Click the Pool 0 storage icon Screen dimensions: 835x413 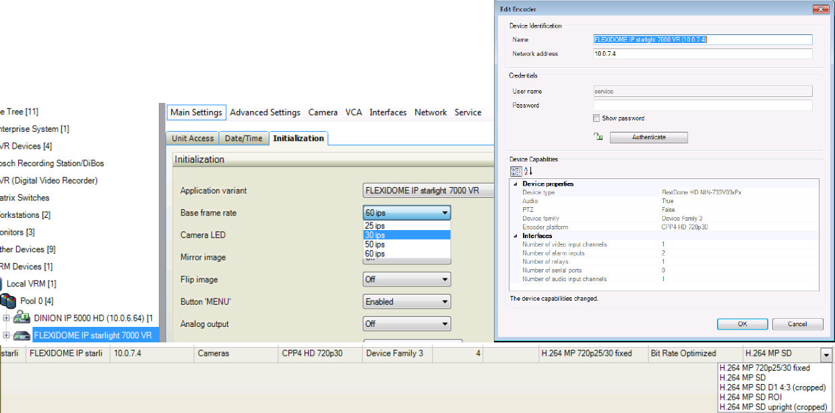coord(8,301)
